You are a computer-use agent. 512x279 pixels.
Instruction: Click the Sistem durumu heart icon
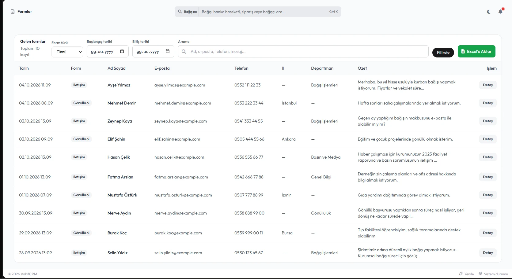480,274
